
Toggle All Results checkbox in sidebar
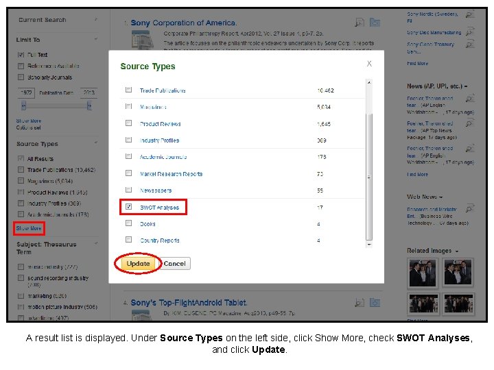click(x=21, y=158)
